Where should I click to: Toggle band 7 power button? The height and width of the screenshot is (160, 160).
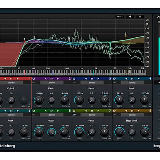tap(74, 111)
